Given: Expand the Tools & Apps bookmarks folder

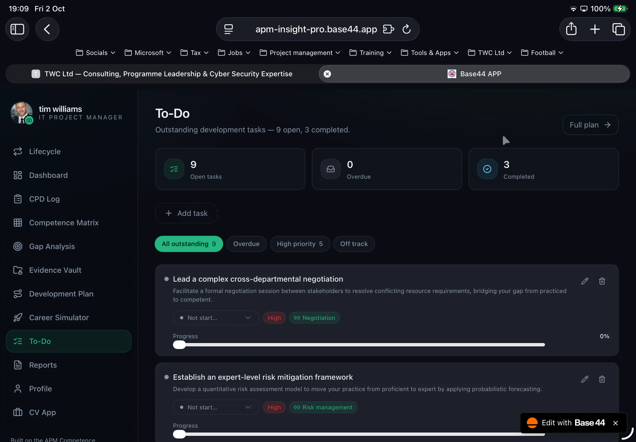Looking at the screenshot, I should 430,53.
